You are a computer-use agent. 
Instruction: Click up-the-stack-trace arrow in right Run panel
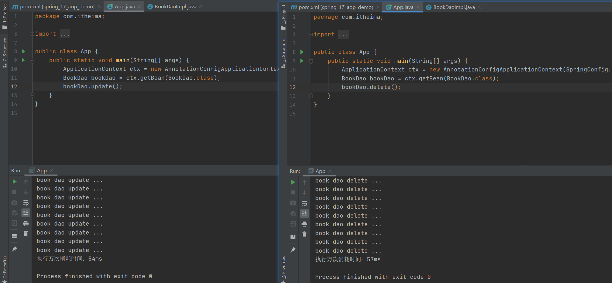304,182
